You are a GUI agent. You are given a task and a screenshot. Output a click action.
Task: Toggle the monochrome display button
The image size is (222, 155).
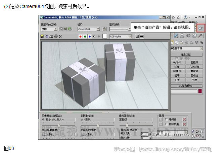pyautogui.click(x=99, y=36)
